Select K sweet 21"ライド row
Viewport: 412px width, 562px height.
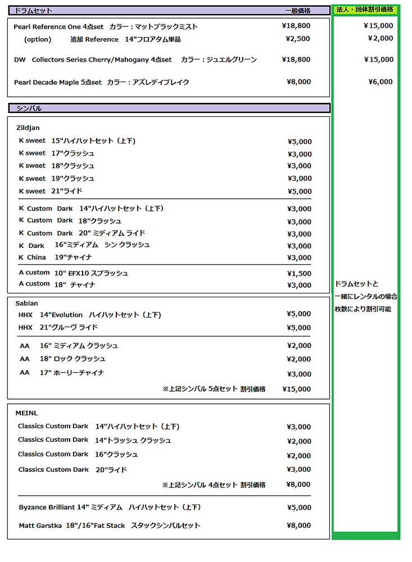coord(51,191)
